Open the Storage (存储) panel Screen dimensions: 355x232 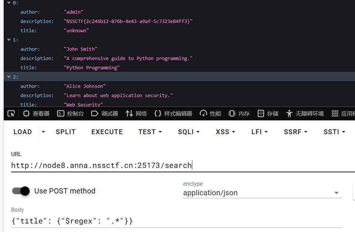pyautogui.click(x=268, y=114)
